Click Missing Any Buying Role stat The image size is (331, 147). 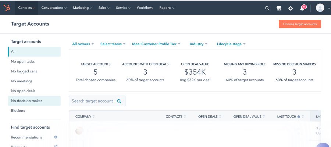click(x=245, y=72)
